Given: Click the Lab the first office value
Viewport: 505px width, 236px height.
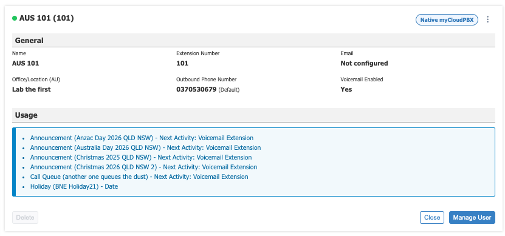Looking at the screenshot, I should point(31,89).
